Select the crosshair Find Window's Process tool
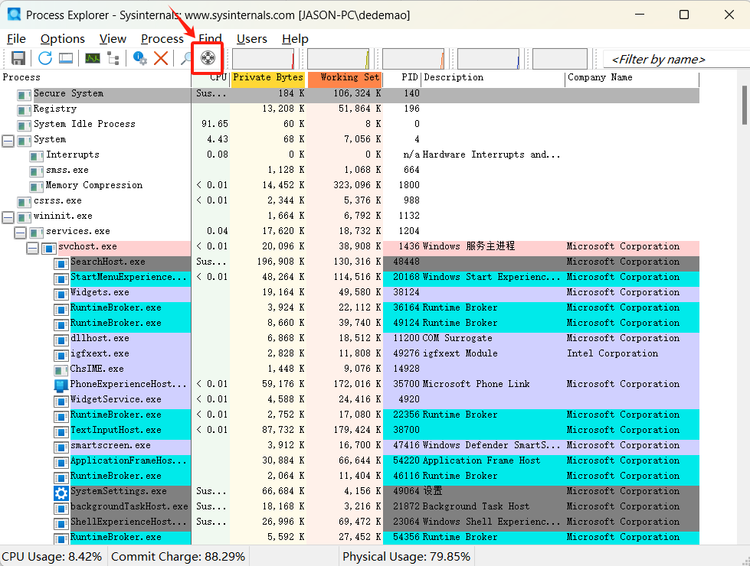Screen dimensions: 750x566 coord(208,58)
